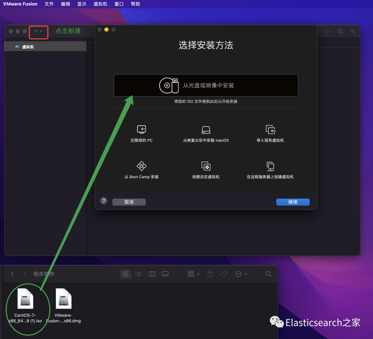Open the wrench settings icon in library toolbar
373x339 pixels.
(353, 31)
